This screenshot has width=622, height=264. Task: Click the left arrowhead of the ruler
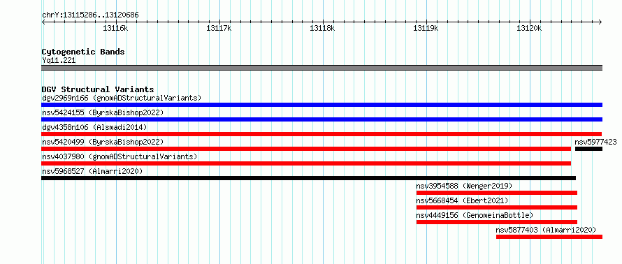coord(43,22)
